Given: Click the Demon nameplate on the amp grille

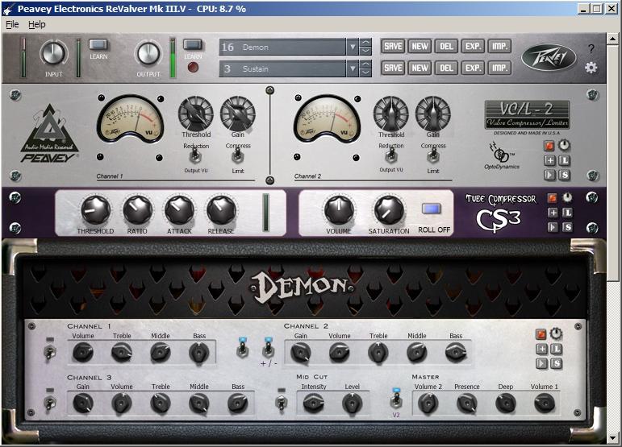Looking at the screenshot, I should 303,287.
